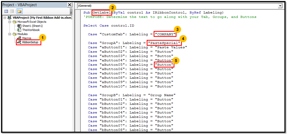
Task: Click "aButton04" case line
Action: (x=131, y=60)
